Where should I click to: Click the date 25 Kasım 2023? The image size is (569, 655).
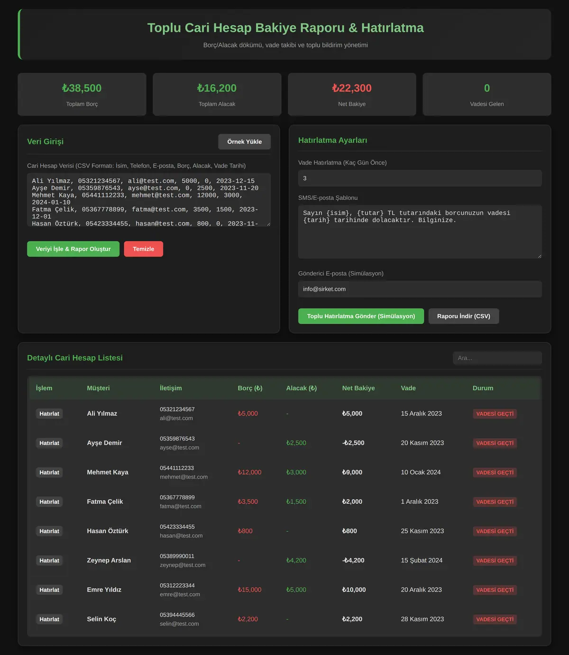422,531
